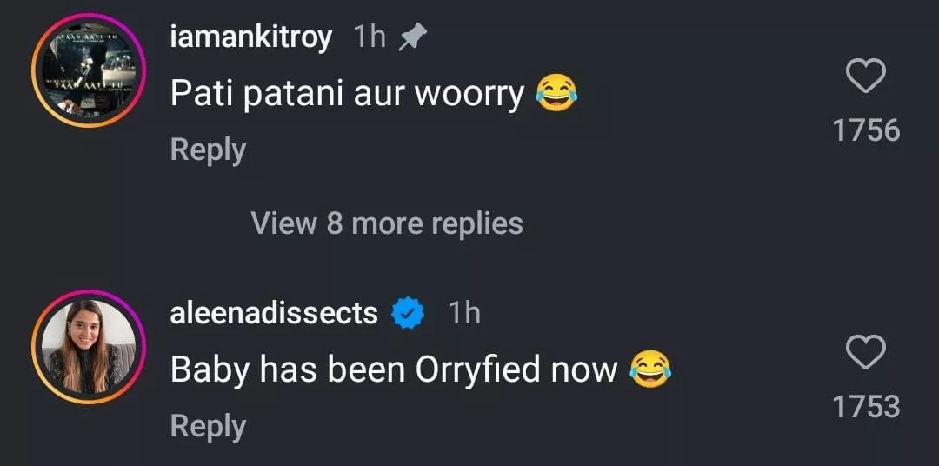The height and width of the screenshot is (466, 939).
Task: Click the pin icon beside iamankitroy
Action: [411, 37]
